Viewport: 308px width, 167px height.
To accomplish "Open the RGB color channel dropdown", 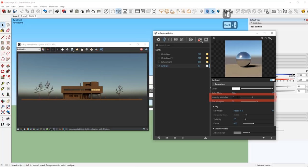I will pyautogui.click(x=28, y=49).
